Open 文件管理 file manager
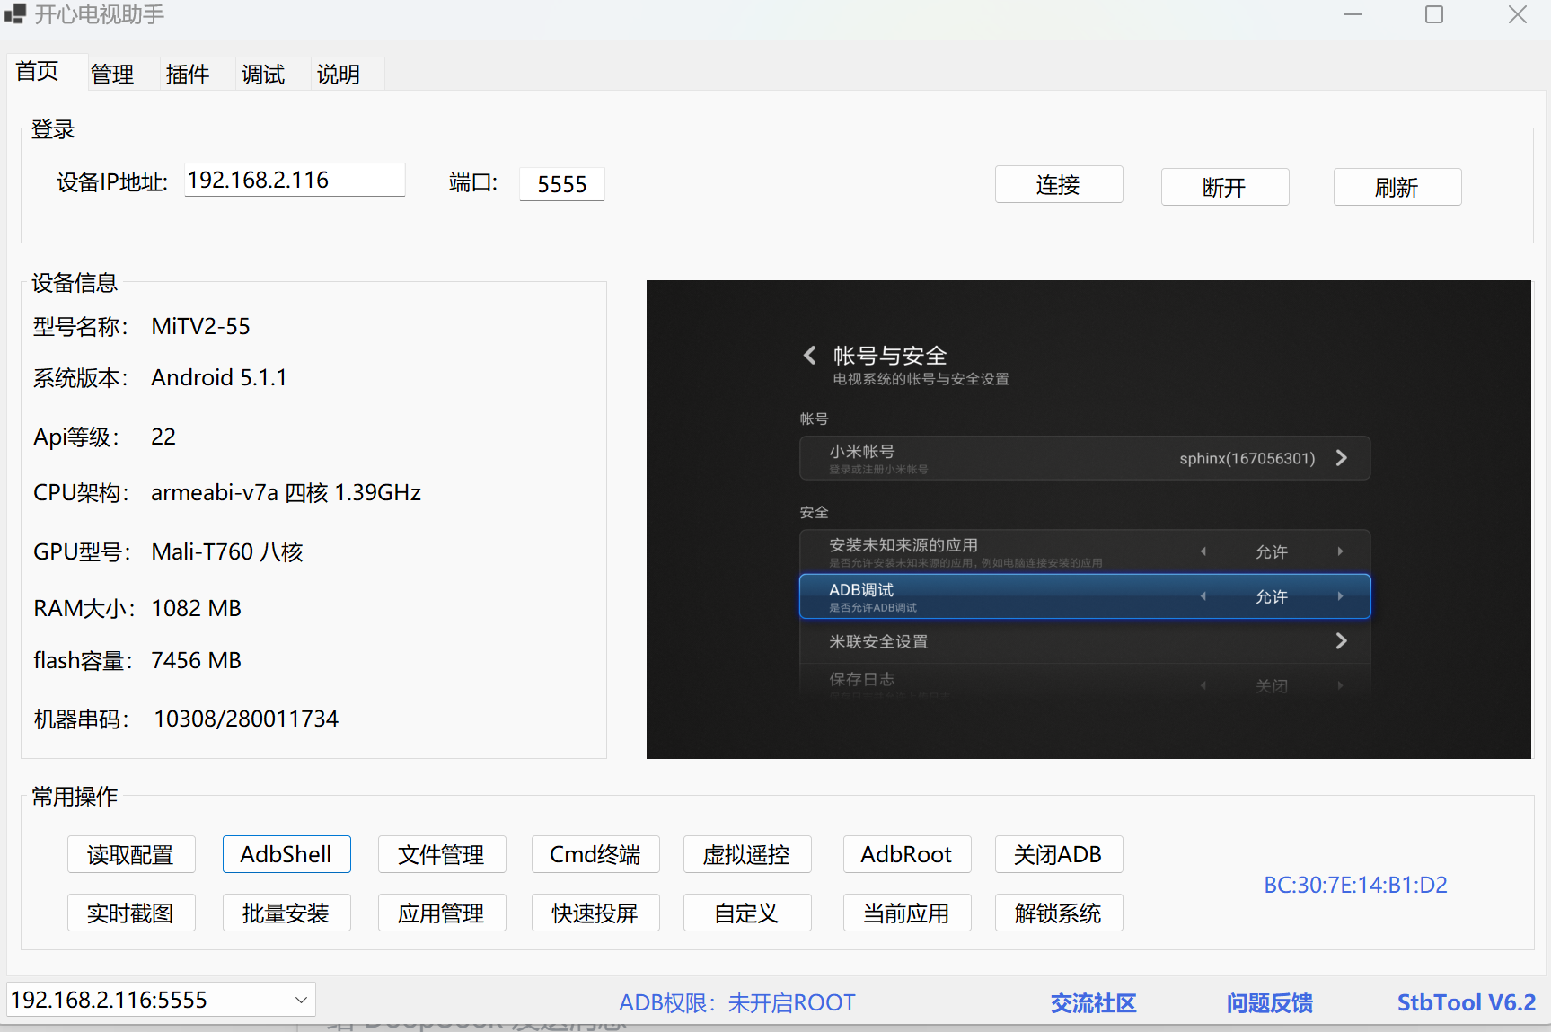The image size is (1551, 1032). click(442, 854)
